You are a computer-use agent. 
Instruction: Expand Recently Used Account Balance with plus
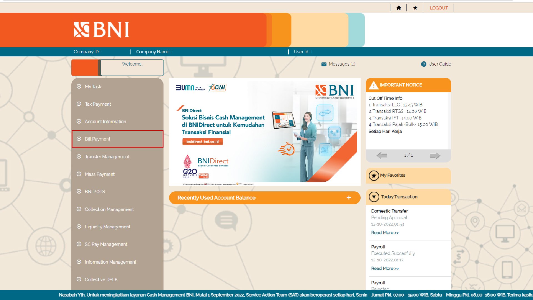pyautogui.click(x=349, y=198)
